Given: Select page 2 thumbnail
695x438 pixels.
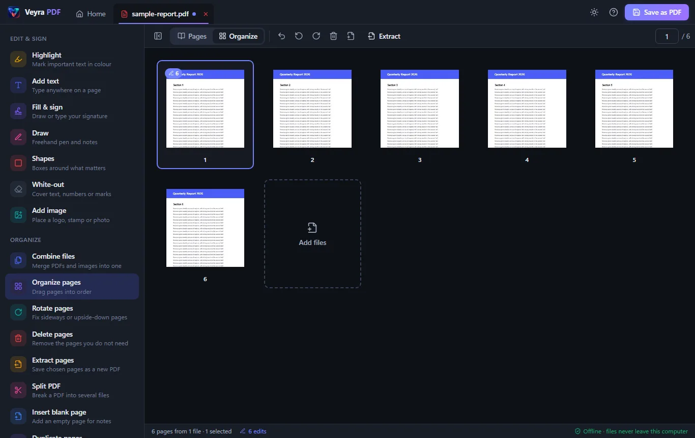Looking at the screenshot, I should pos(312,115).
